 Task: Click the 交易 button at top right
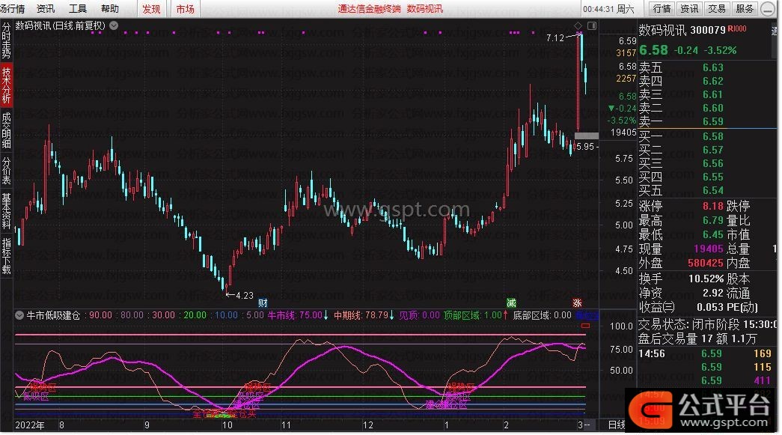[x=717, y=8]
